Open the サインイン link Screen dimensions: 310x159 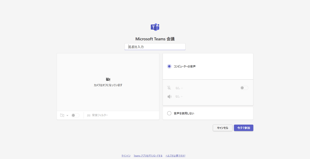pos(126,156)
